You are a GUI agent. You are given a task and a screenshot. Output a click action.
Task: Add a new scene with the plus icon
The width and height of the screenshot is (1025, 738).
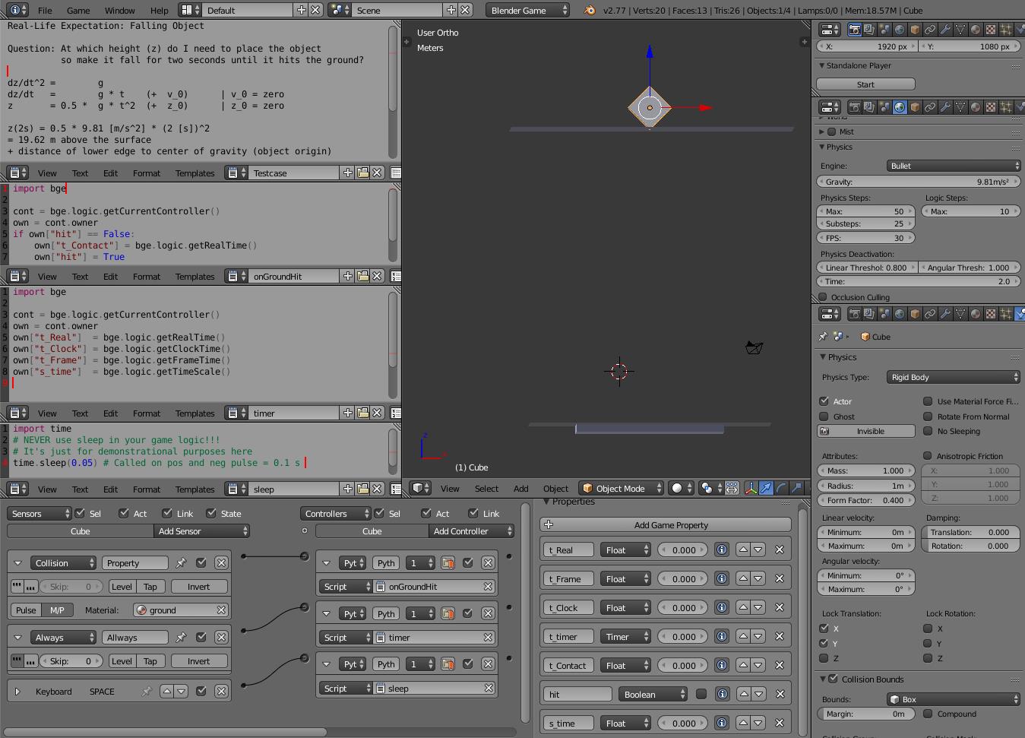(451, 11)
